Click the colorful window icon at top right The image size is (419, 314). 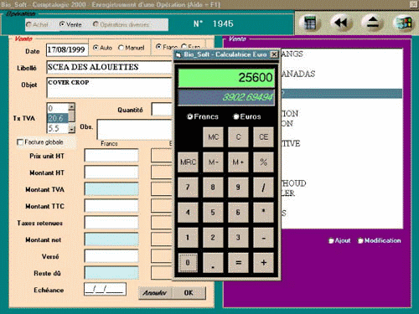404,23
